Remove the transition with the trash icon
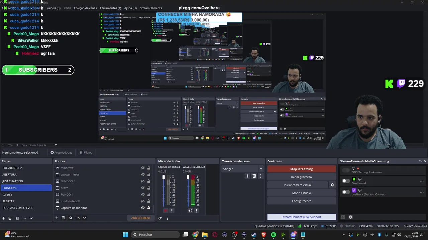This screenshot has width=428, height=240. point(254,176)
